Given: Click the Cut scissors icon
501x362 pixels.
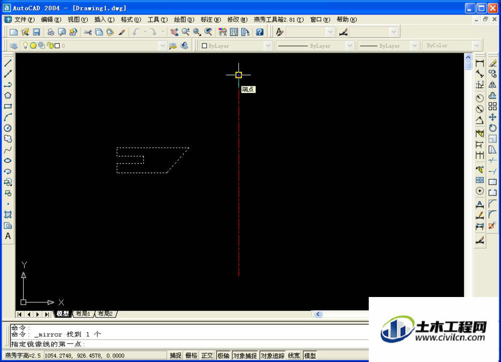Looking at the screenshot, I should [x=88, y=32].
